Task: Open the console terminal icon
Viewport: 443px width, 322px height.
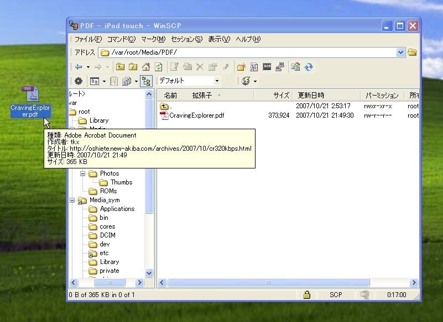Action: pos(267,67)
